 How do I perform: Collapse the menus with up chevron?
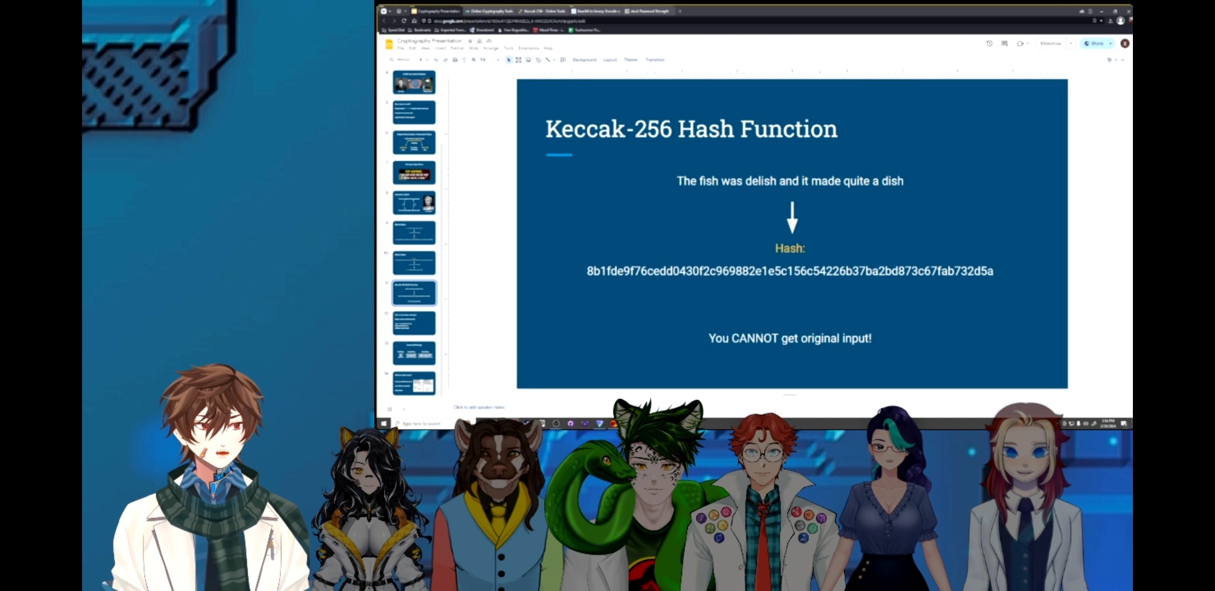(x=1122, y=60)
